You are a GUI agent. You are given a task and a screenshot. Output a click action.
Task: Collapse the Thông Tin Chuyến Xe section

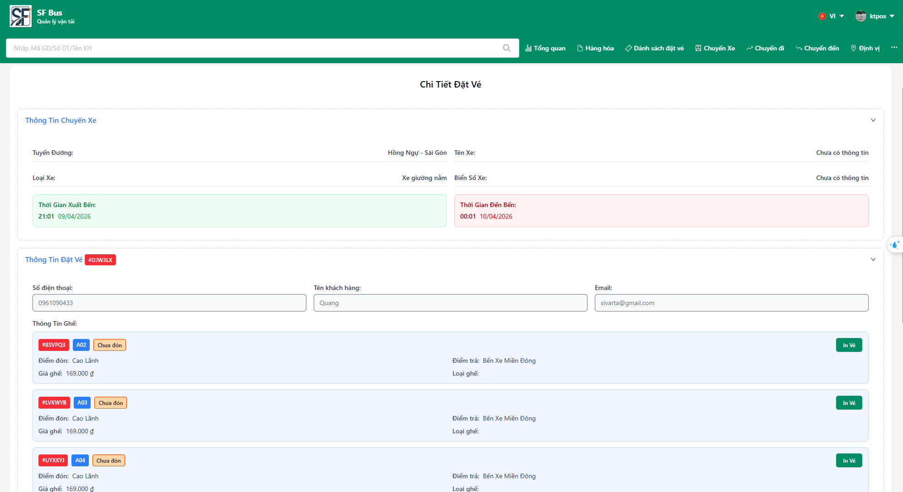[x=873, y=120]
